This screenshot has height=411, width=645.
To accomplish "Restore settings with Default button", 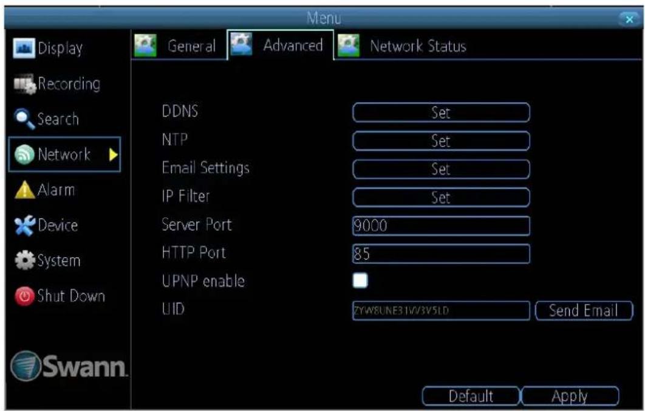I will 471,396.
